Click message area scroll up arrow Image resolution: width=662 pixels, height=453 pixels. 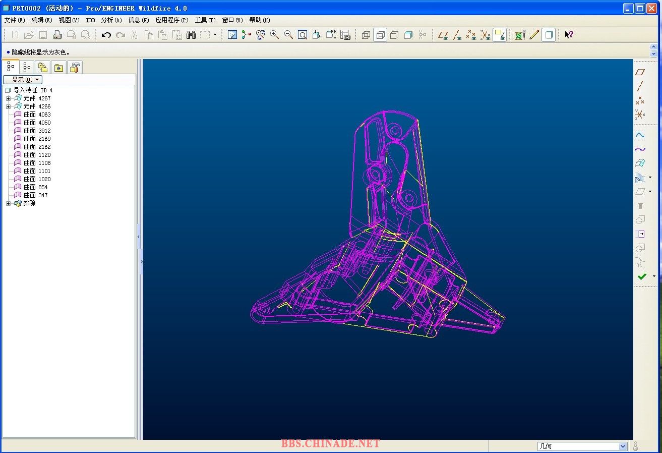pos(654,47)
